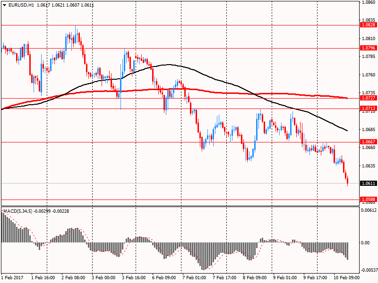The width and height of the screenshot is (378, 283).
Task: Select the OHLC values 1.0617 1.0621 1.0607 1.0611
Action: pyautogui.click(x=65, y=5)
